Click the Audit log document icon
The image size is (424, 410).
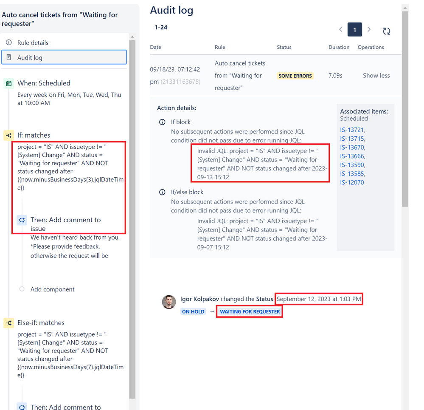click(x=9, y=57)
